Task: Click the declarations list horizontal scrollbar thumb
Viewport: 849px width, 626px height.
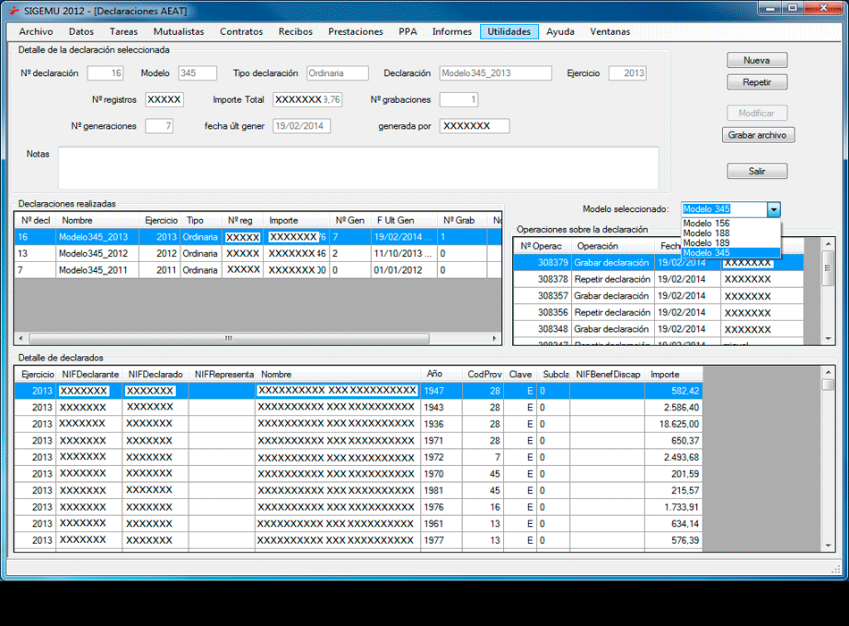Action: click(x=229, y=339)
